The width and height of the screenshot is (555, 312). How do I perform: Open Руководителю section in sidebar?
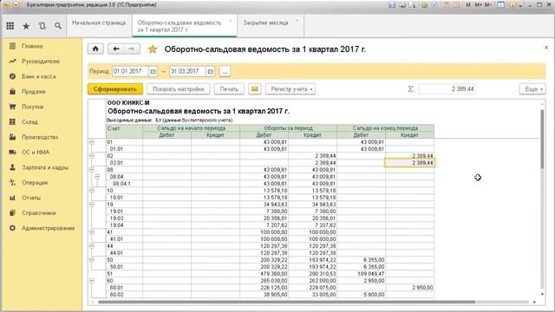click(41, 62)
